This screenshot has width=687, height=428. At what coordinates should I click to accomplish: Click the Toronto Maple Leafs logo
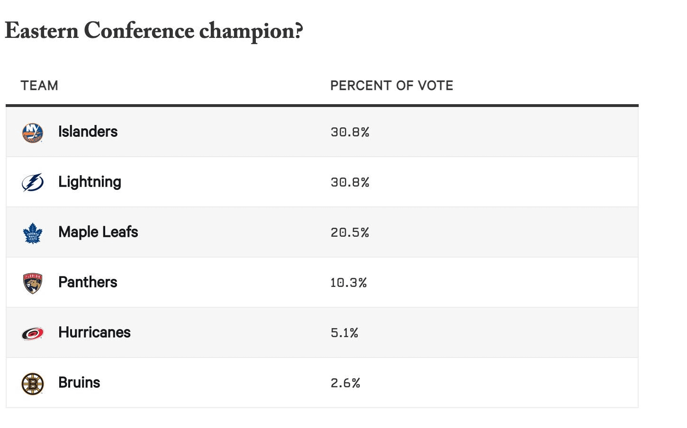click(33, 233)
